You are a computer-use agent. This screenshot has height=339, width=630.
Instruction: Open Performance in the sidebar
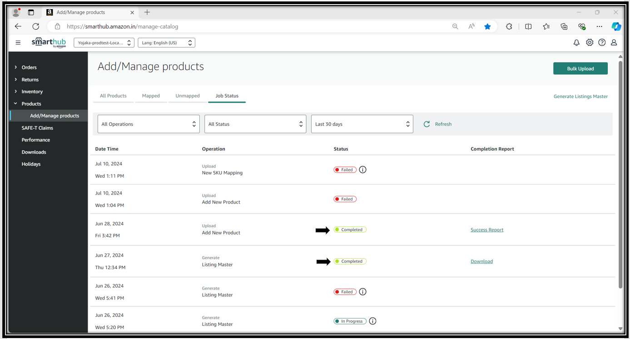pyautogui.click(x=36, y=140)
